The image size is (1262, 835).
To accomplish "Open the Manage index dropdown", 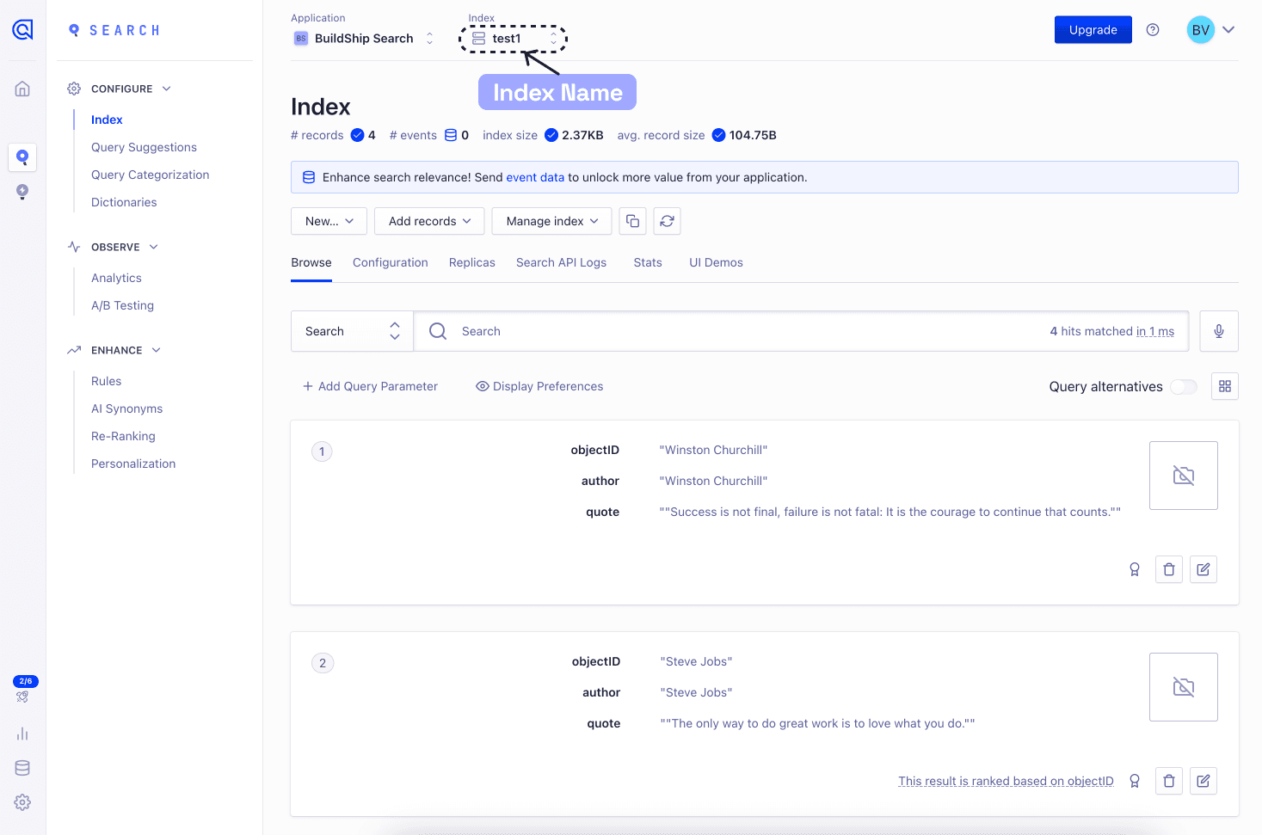I will pos(551,221).
